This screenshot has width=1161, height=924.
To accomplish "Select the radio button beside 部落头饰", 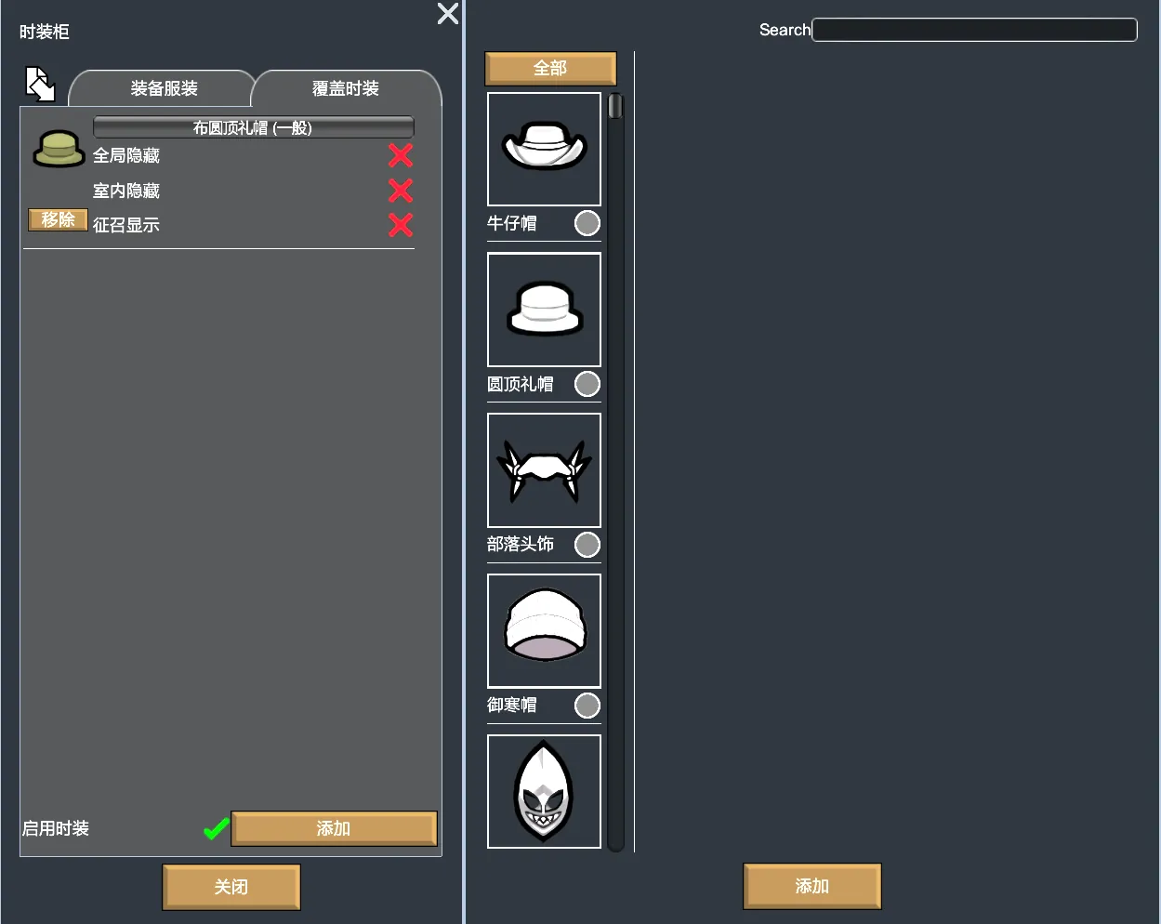I will click(587, 545).
